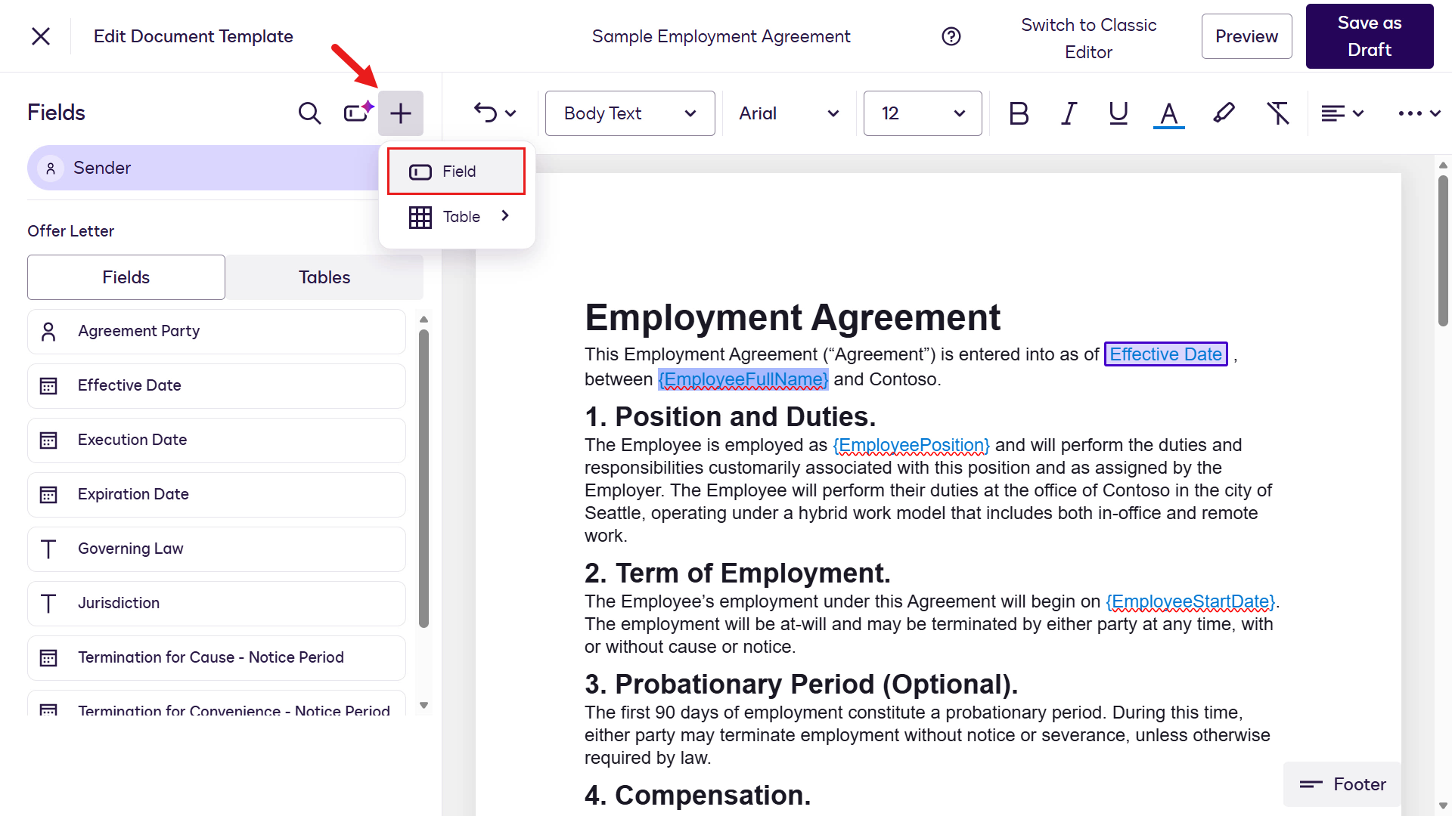Click the fields list scroll up arrow
This screenshot has height=816, width=1452.
tap(423, 320)
